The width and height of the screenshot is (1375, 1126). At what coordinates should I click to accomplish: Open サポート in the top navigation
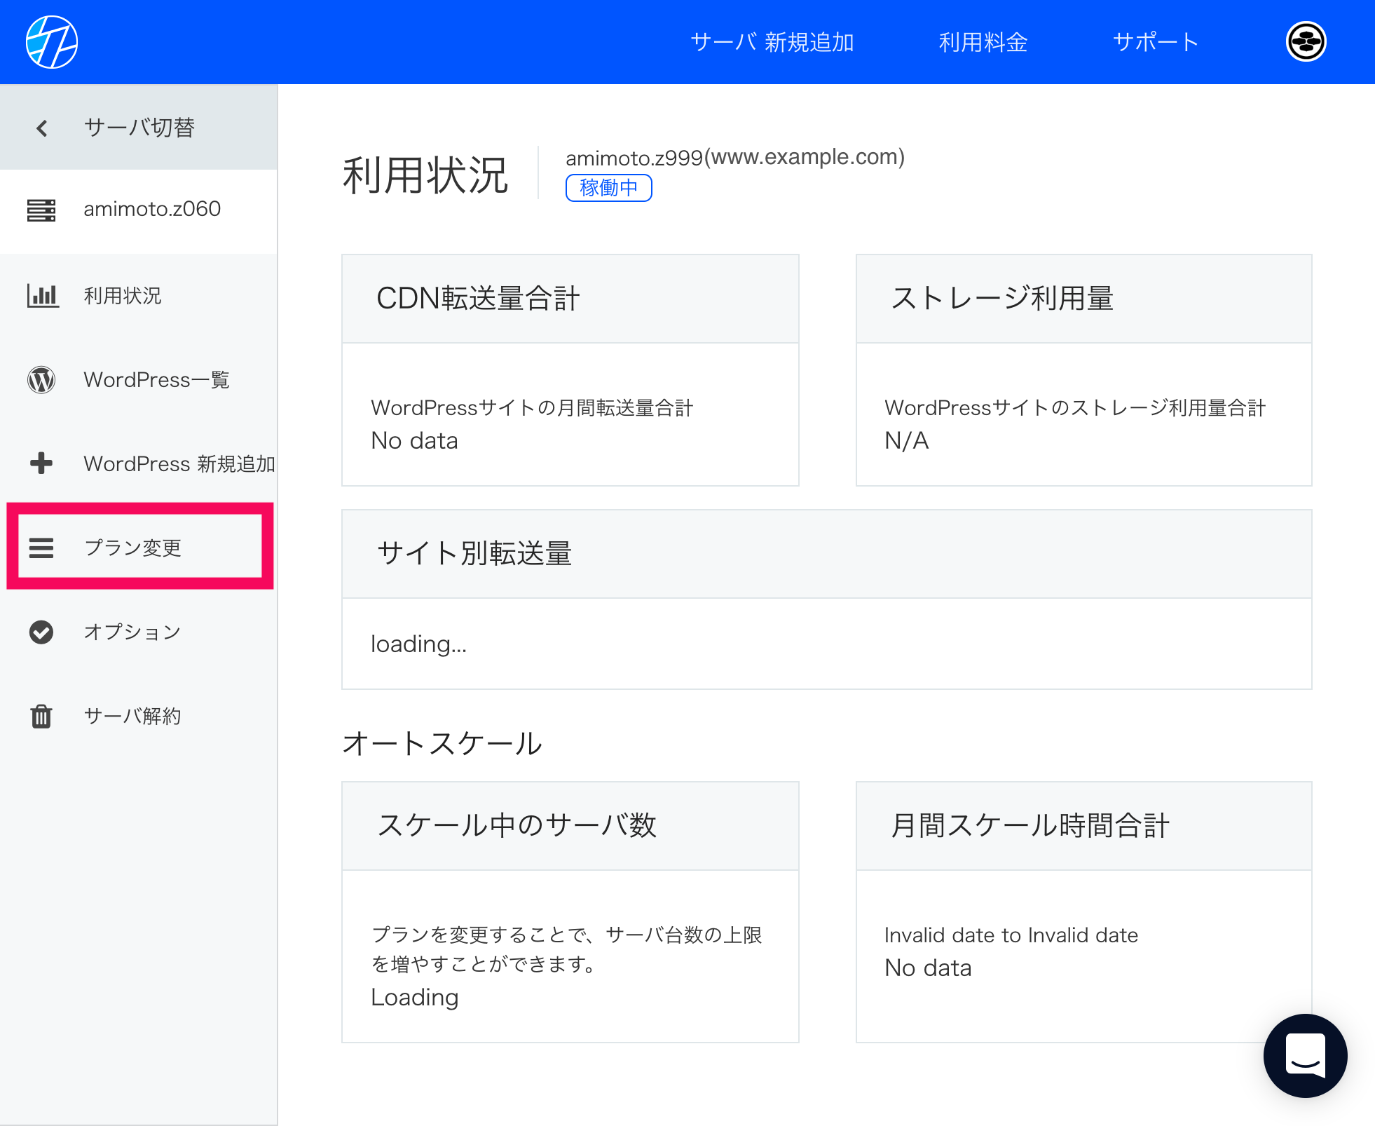[x=1156, y=42]
